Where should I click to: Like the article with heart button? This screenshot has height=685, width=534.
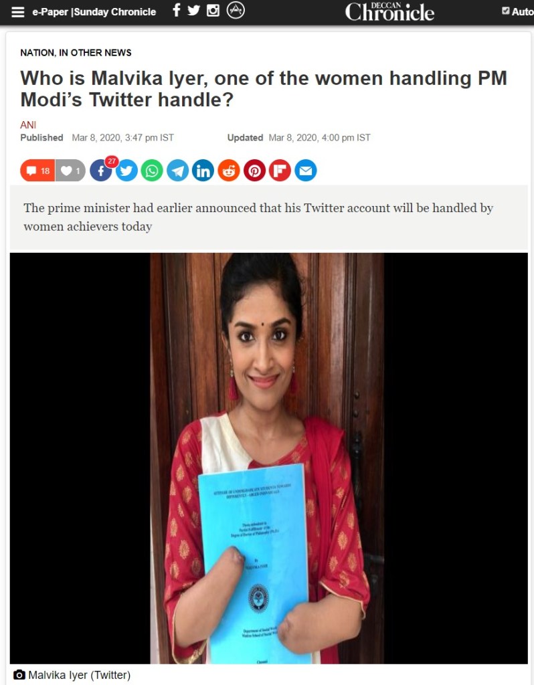pyautogui.click(x=70, y=171)
